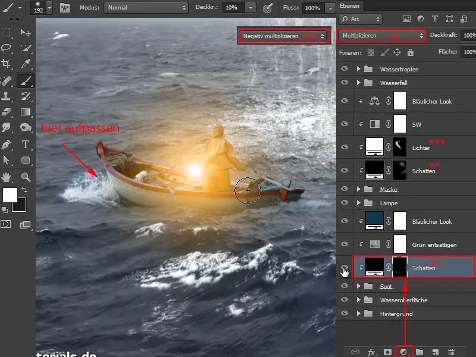Open the Art layer filter dropdown
This screenshot has height=357, width=476.
(360, 19)
